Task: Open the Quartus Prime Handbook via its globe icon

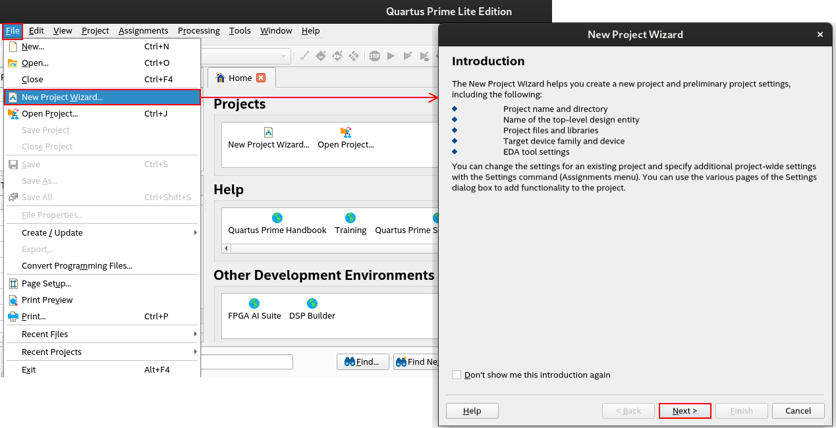Action: pyautogui.click(x=277, y=219)
